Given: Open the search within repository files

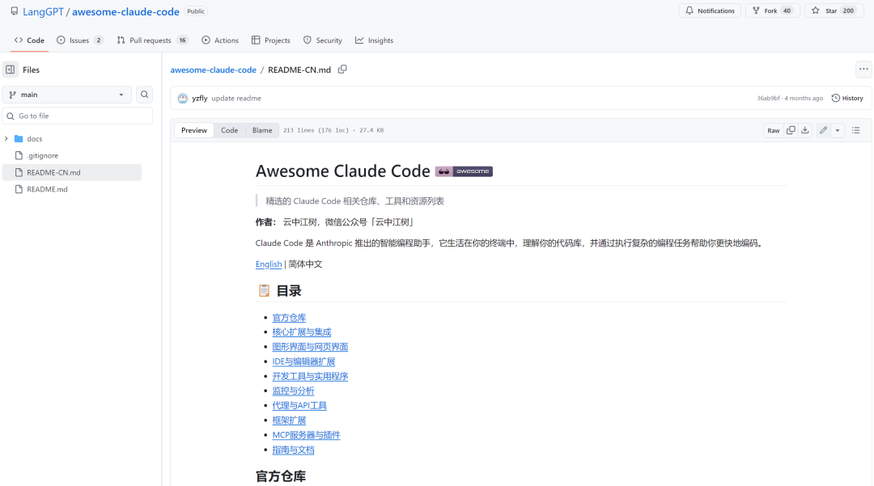Looking at the screenshot, I should (x=144, y=94).
